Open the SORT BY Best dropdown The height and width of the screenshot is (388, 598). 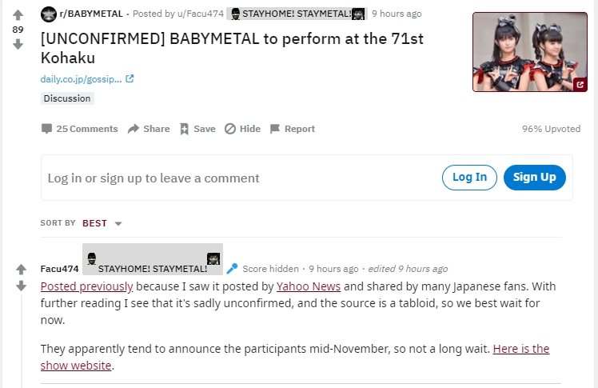tap(102, 223)
